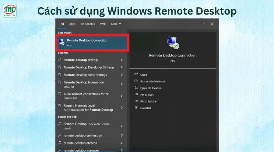Expand arrow for remote desktop chrome suggestion
This screenshot has width=274, height=152.
point(121,143)
